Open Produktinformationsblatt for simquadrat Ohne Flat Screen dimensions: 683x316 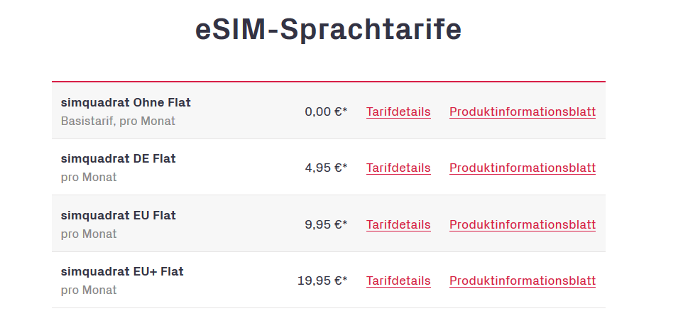[523, 112]
